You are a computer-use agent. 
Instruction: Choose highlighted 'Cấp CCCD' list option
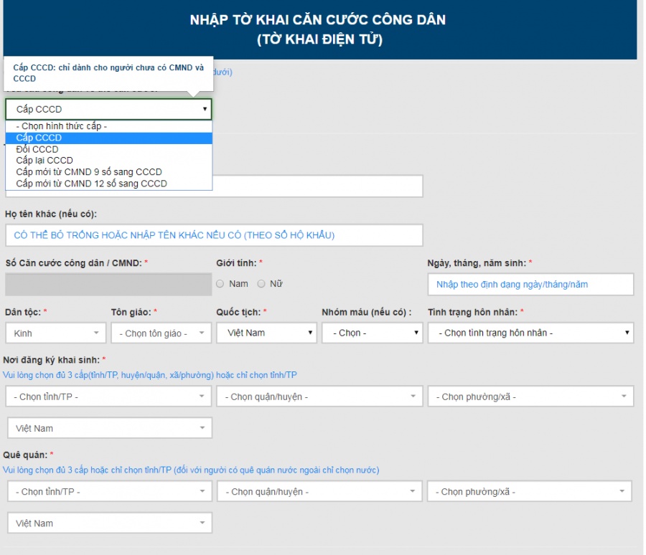tap(109, 138)
